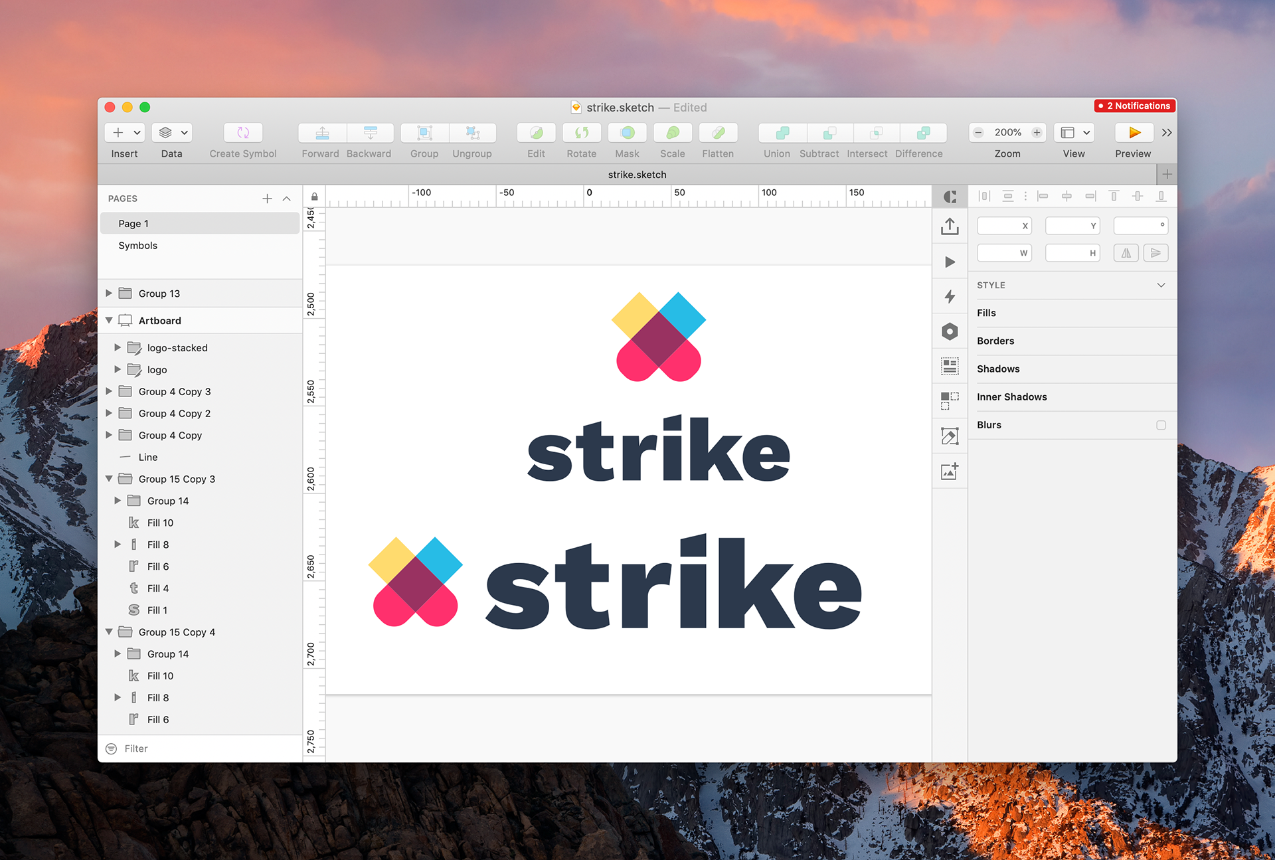Select Page 1 in pages list

click(x=133, y=224)
